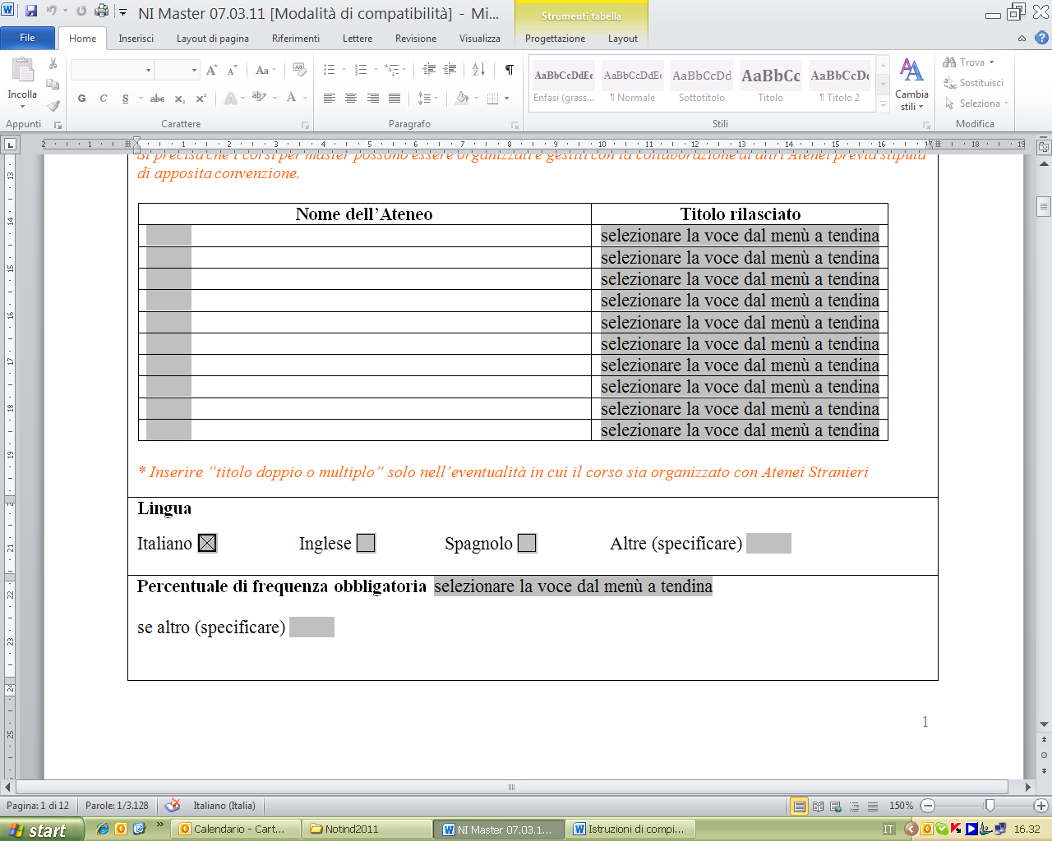Toggle italic (C) formatting
This screenshot has height=841, width=1052.
[104, 98]
